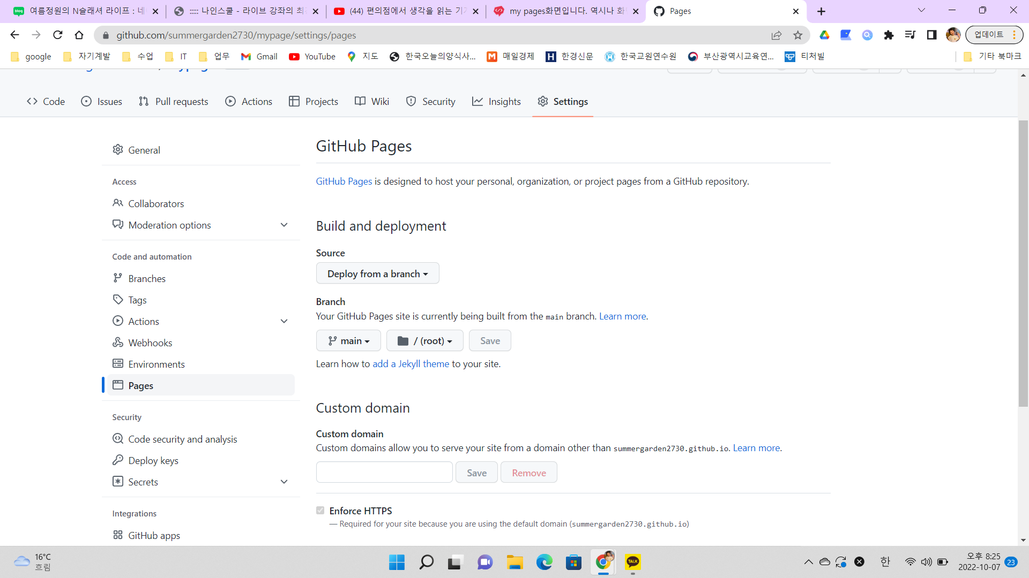
Task: Open the tab search dropdown arrow
Action: [x=921, y=10]
